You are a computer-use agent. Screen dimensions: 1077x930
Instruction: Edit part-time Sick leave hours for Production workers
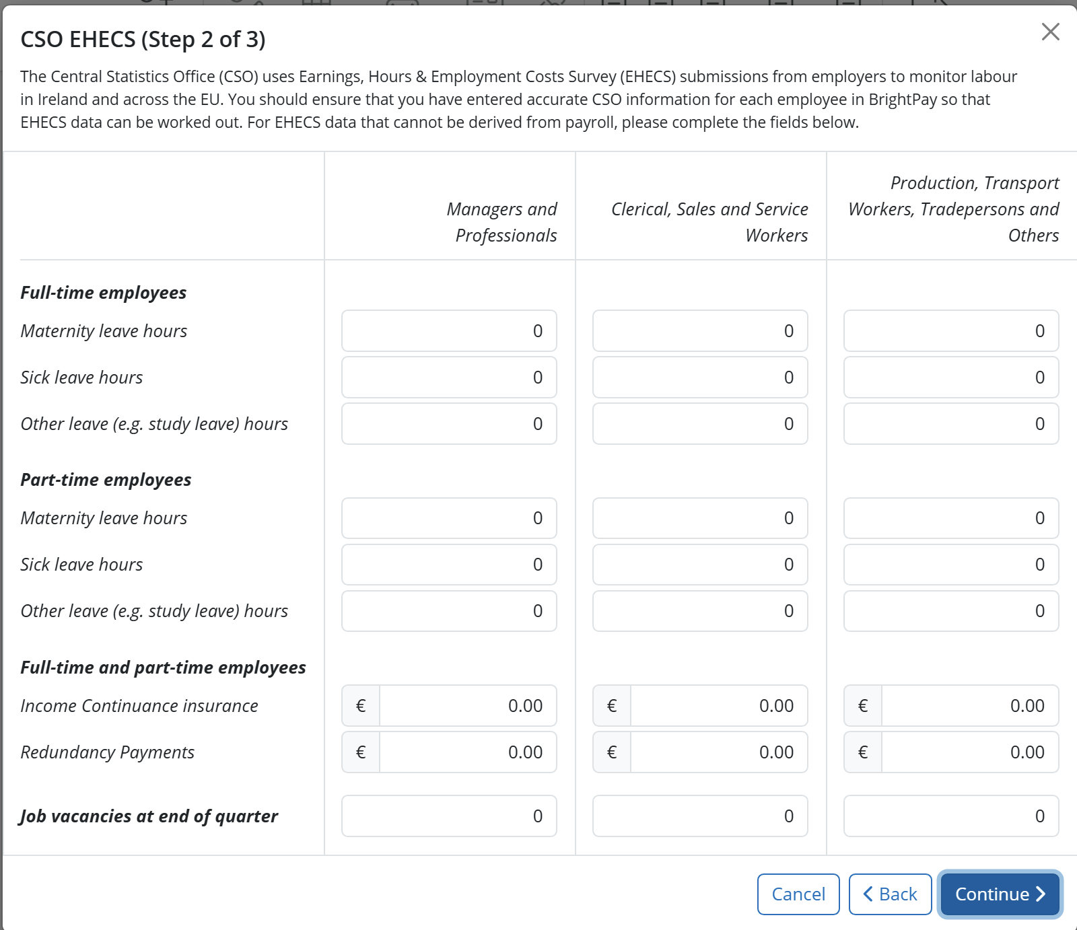click(951, 564)
